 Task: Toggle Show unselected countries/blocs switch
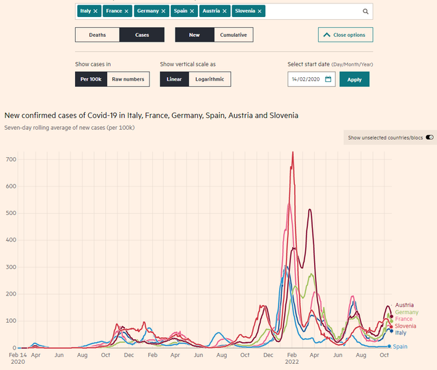pos(429,138)
